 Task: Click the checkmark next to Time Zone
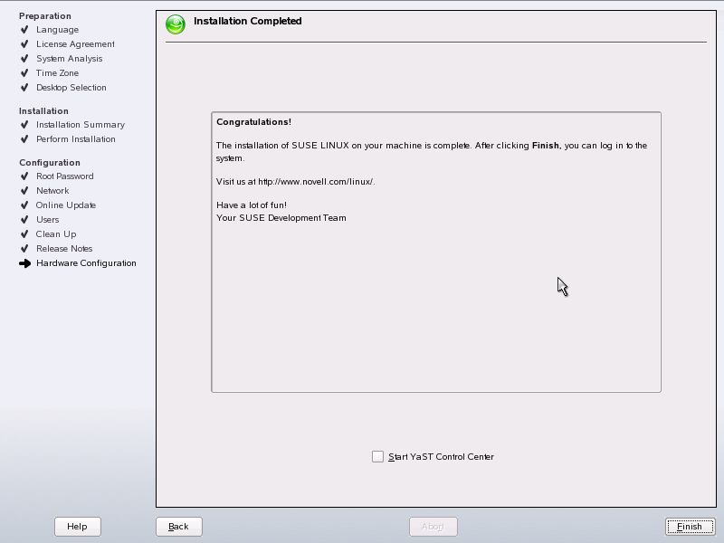click(x=24, y=73)
